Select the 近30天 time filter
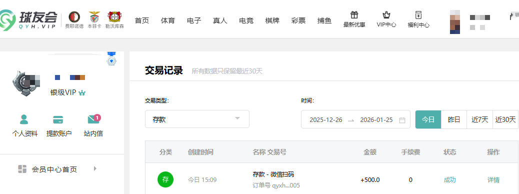The width and height of the screenshot is (519, 194). [505, 119]
